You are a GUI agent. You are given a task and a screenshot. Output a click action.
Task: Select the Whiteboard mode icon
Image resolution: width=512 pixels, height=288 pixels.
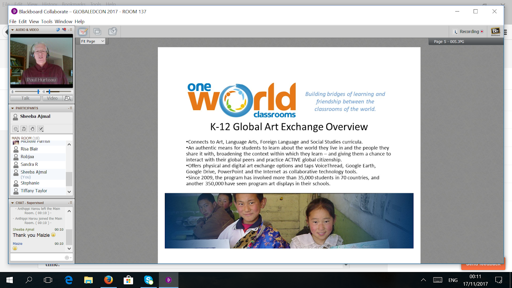click(83, 31)
